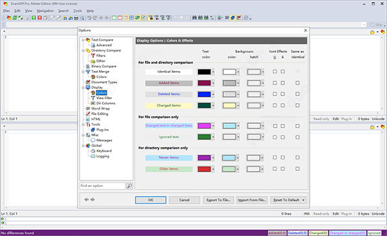This screenshot has width=387, height=236.
Task: Click blue text color swatch for Deleted items
Action: [x=204, y=94]
